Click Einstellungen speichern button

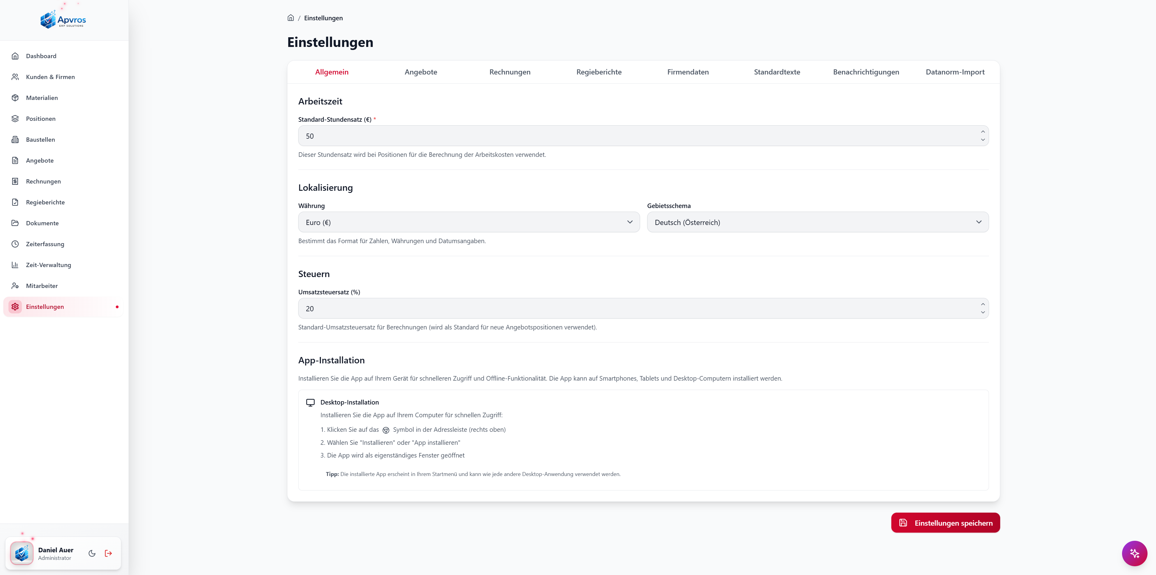click(945, 523)
